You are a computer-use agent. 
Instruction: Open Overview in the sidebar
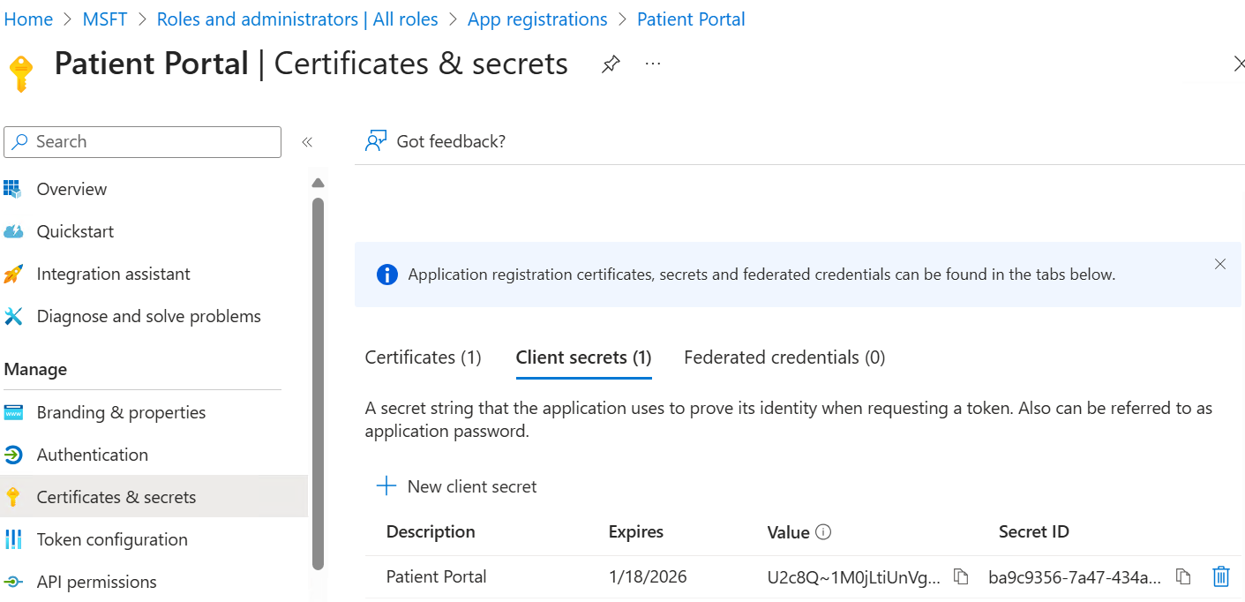[x=71, y=189]
